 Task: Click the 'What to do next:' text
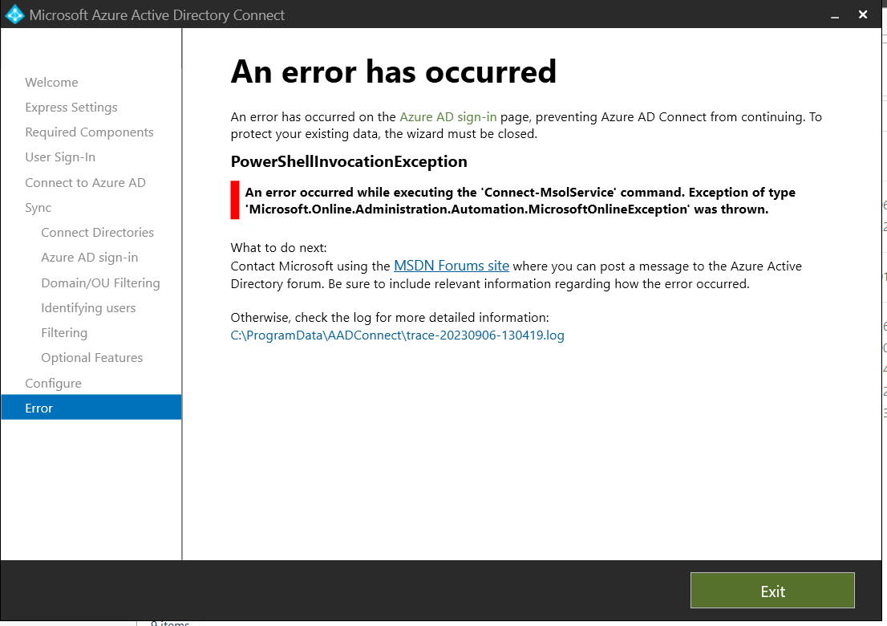[x=278, y=247]
